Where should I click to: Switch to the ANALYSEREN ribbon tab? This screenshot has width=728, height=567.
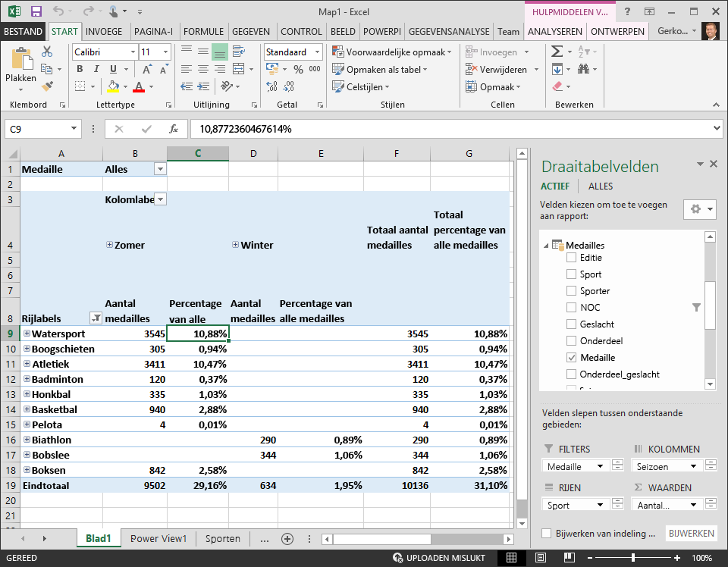tap(555, 32)
